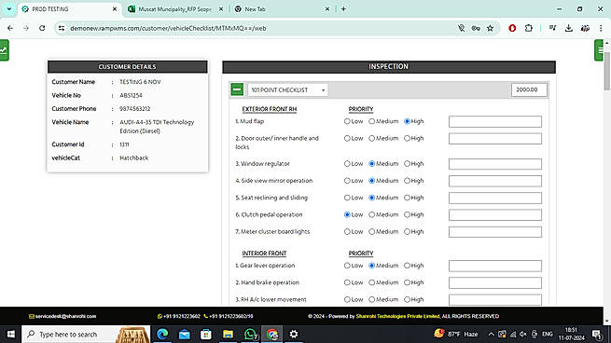Open the Opera red extension icon
The width and height of the screenshot is (611, 343).
click(512, 28)
